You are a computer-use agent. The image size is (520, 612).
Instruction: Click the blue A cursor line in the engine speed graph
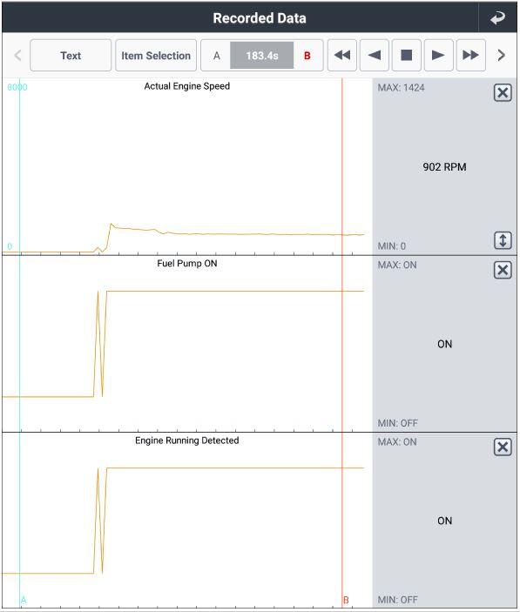tap(19, 166)
